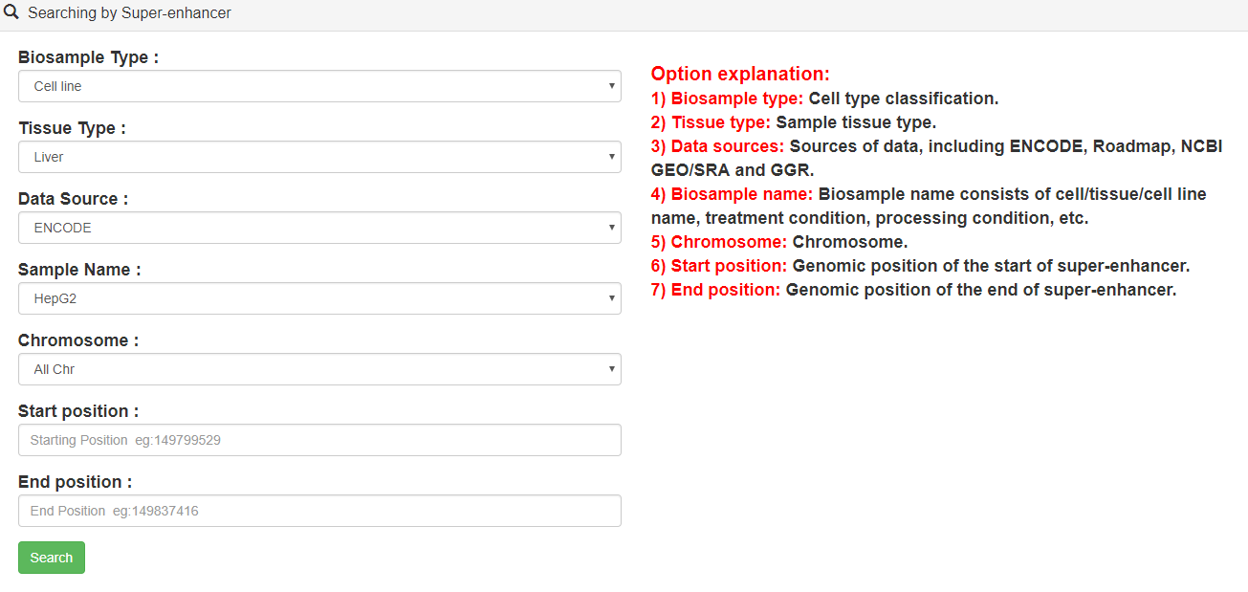Open the Data Source dropdown showing ENCODE
The image size is (1248, 592).
(319, 228)
